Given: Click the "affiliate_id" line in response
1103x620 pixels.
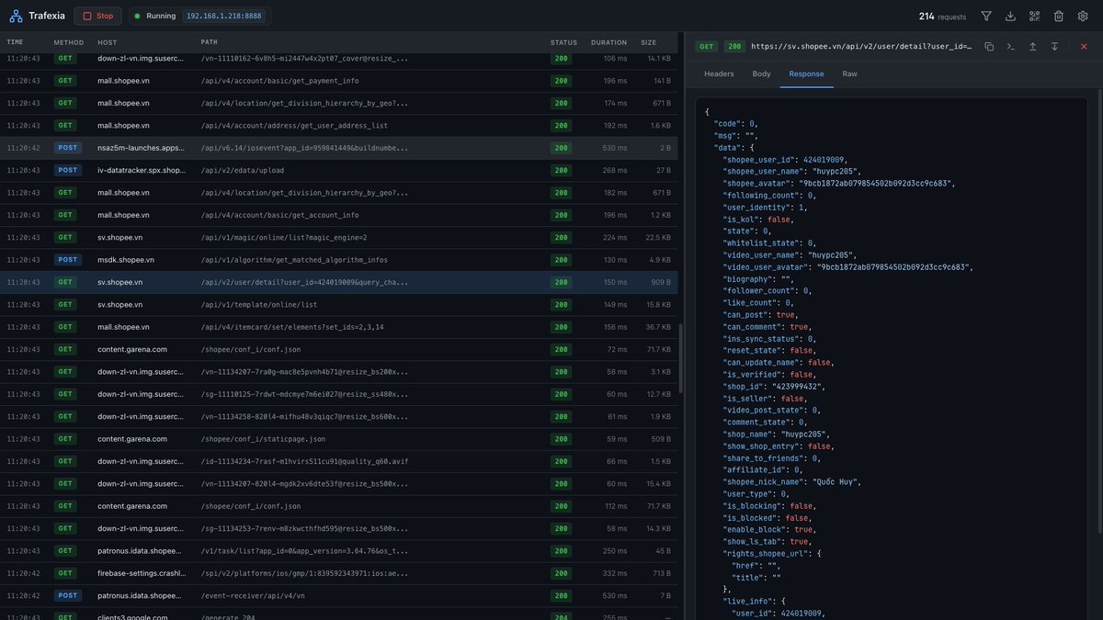Looking at the screenshot, I should (763, 469).
